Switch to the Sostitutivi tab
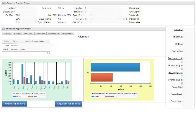The image size is (196, 114). [18, 34]
